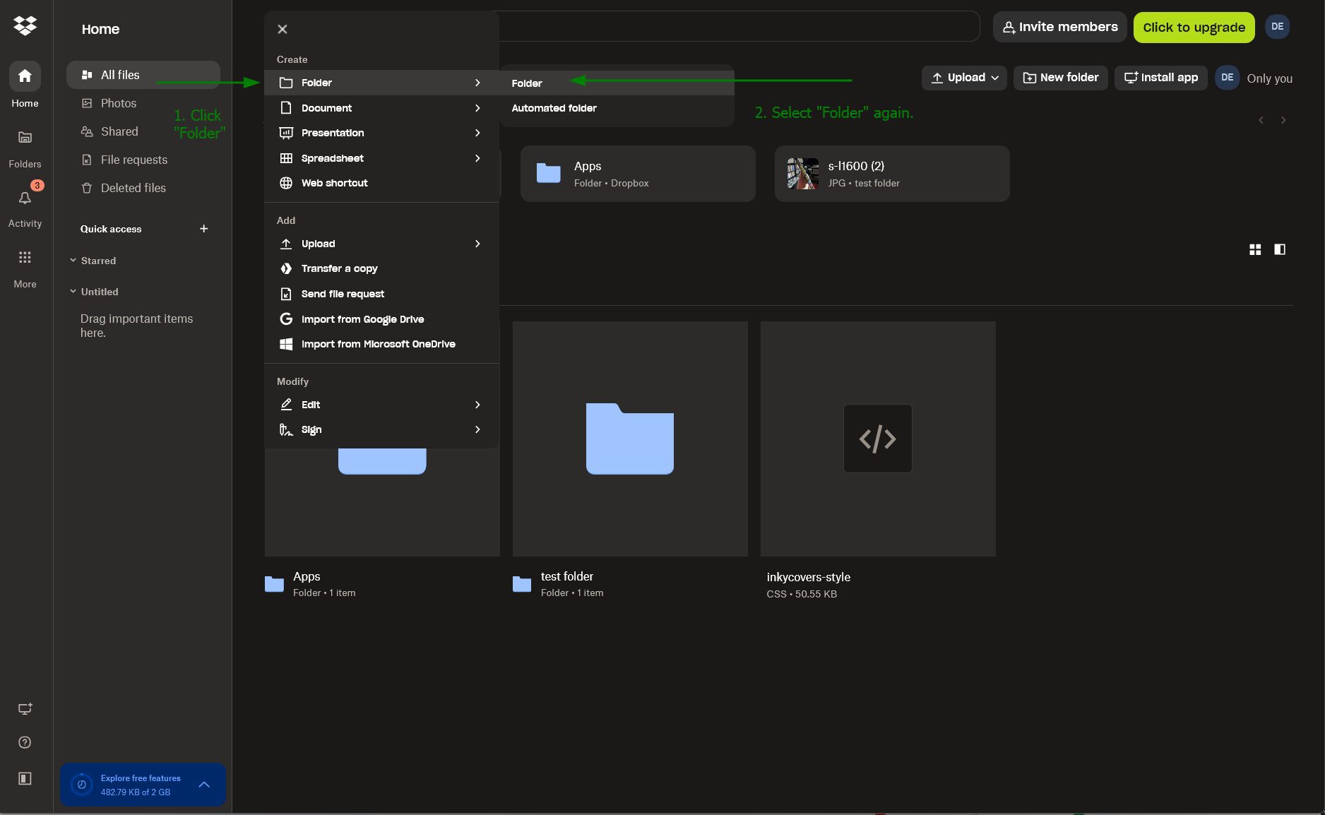Click the Google Drive import icon

[x=286, y=319]
